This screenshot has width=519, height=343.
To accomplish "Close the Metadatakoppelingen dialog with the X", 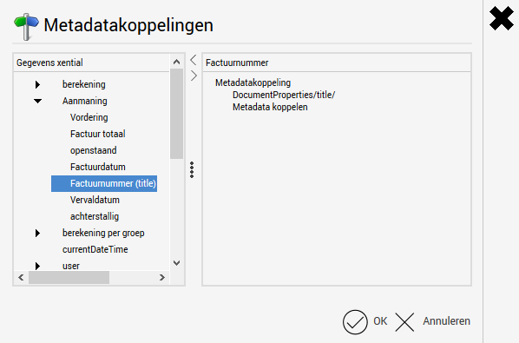I will pos(502,19).
